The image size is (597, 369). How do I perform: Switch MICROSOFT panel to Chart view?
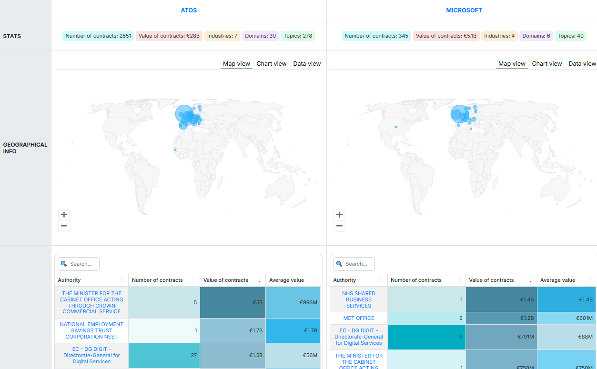pyautogui.click(x=547, y=64)
